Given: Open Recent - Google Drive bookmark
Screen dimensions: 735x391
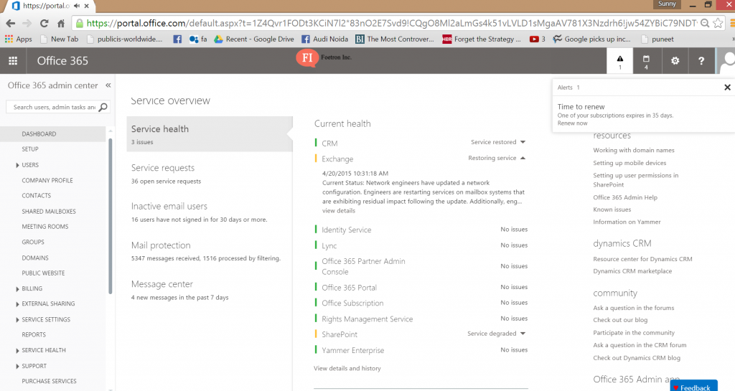Looking at the screenshot, I should [253, 39].
